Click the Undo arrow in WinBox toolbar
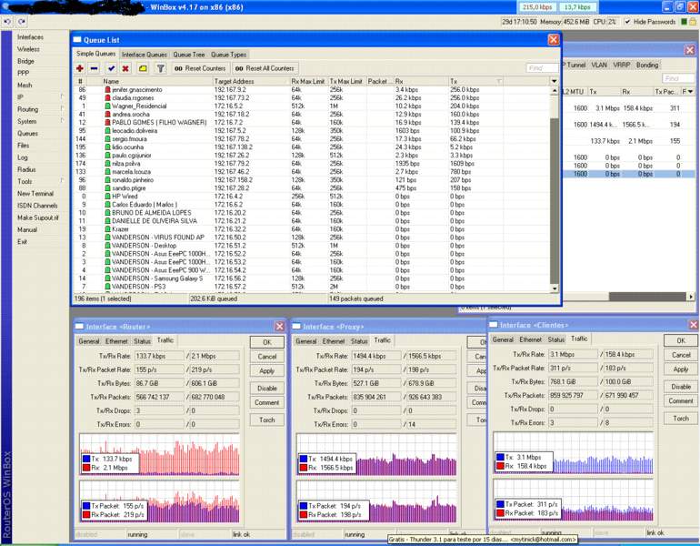The width and height of the screenshot is (700, 546). point(8,22)
